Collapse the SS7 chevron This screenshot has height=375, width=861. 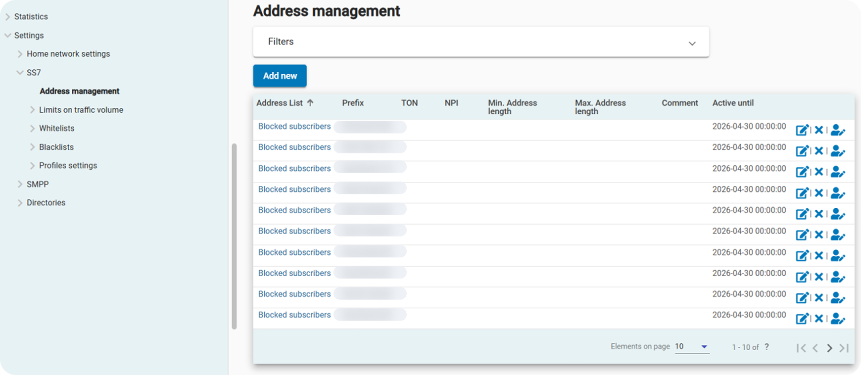pos(20,73)
